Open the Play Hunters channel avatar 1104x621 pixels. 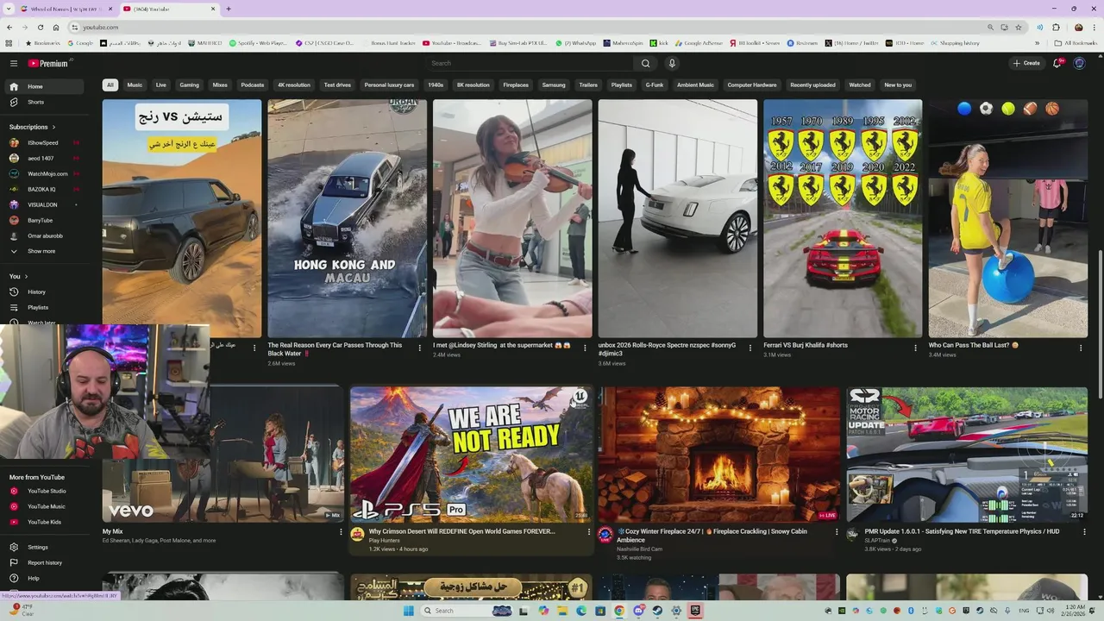pyautogui.click(x=358, y=535)
